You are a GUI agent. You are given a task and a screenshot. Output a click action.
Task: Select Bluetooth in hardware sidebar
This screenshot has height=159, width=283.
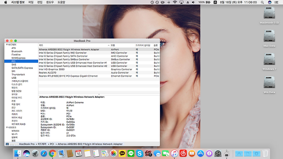17,51
